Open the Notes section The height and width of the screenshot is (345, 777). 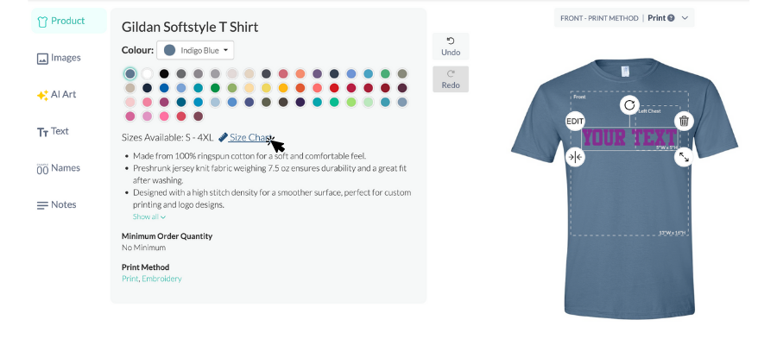tap(56, 205)
